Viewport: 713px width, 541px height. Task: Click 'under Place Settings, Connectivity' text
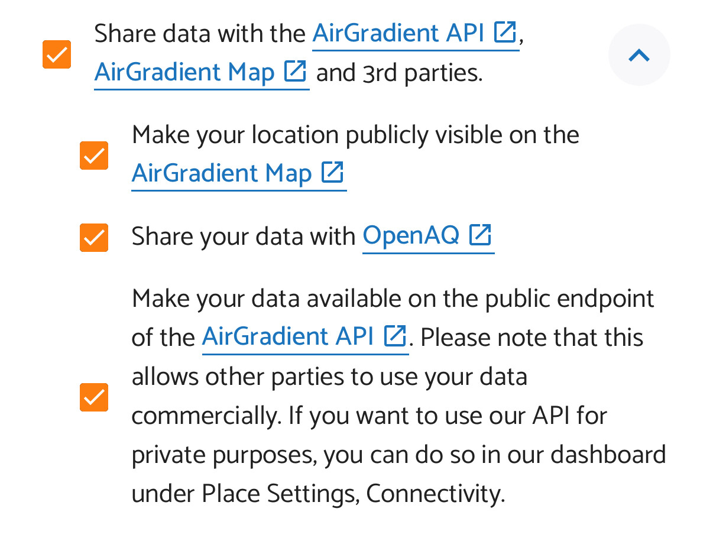(x=318, y=494)
